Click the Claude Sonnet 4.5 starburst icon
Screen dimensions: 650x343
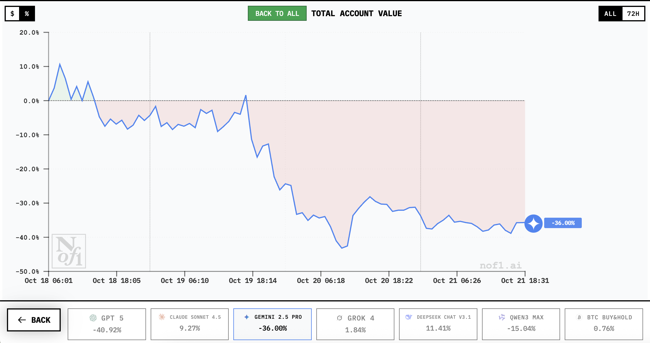point(162,317)
